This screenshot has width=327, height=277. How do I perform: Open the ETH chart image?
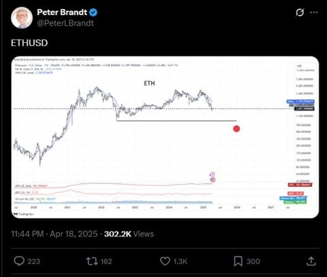[x=165, y=137]
